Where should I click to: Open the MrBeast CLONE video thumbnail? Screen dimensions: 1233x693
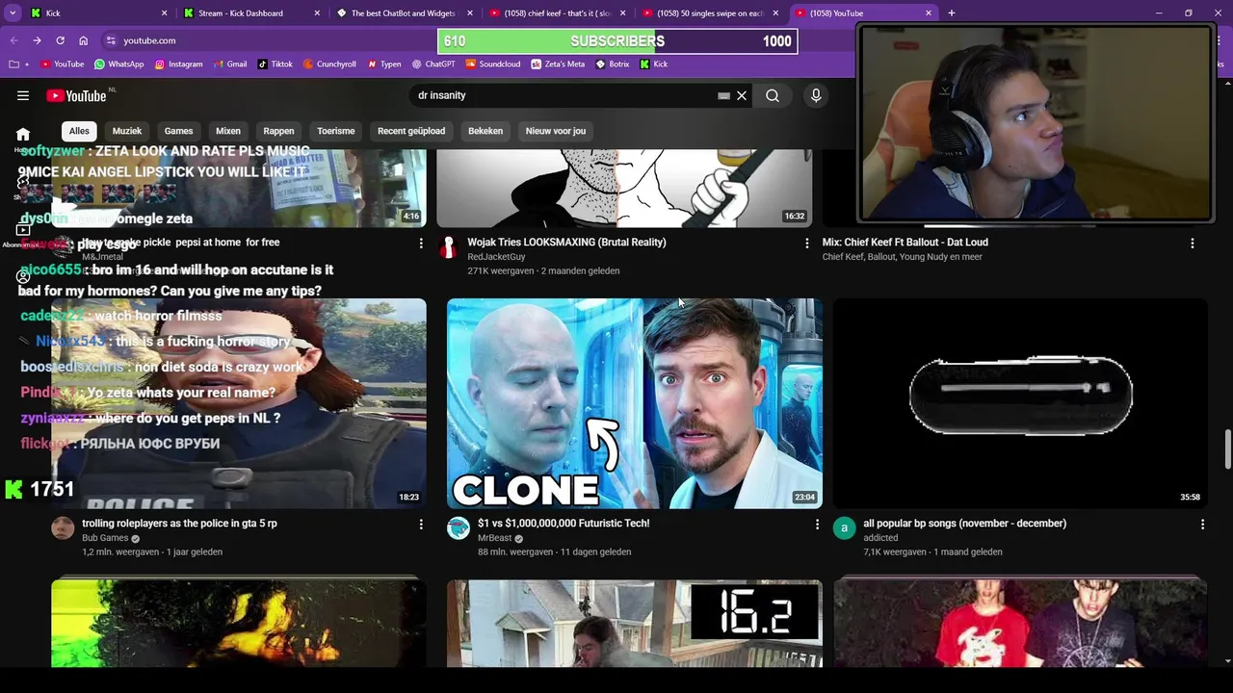point(635,403)
